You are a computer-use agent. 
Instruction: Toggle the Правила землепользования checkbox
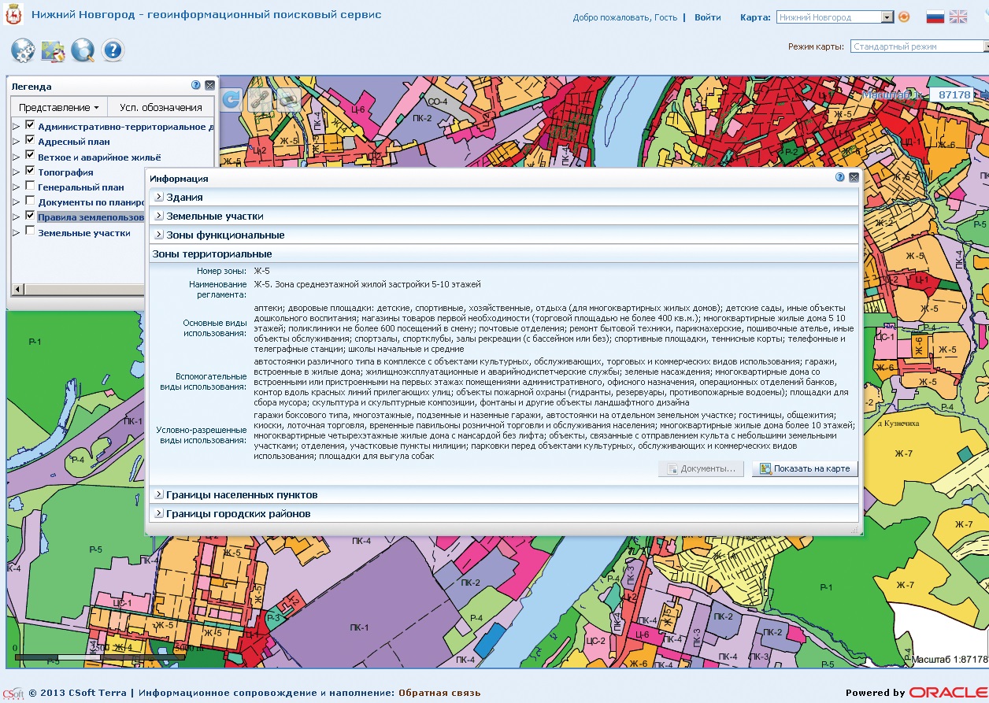click(30, 216)
